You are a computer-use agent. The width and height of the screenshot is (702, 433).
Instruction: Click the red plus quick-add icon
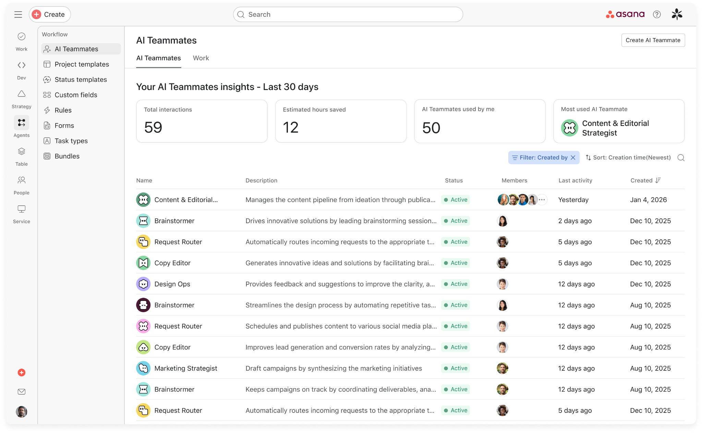pyautogui.click(x=22, y=372)
